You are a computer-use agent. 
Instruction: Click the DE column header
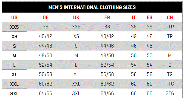click(46, 17)
